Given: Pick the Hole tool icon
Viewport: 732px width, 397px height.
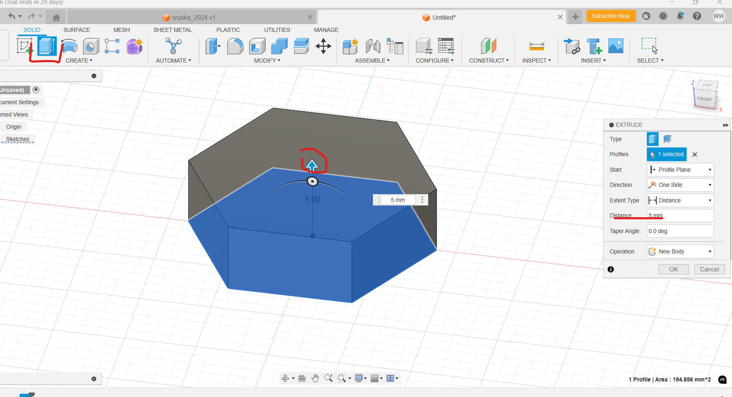Looking at the screenshot, I should (x=91, y=46).
